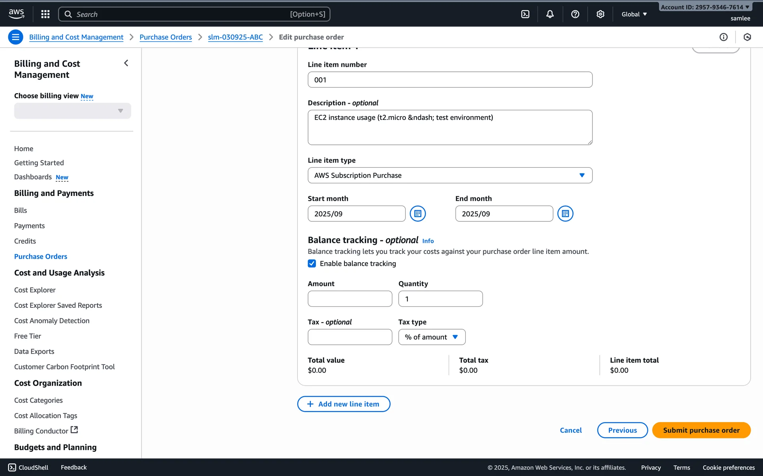Open the notifications bell
Screen dimensions: 763x476
[x=550, y=14]
